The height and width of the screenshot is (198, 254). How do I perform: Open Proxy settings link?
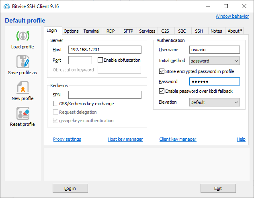pyautogui.click(x=67, y=139)
